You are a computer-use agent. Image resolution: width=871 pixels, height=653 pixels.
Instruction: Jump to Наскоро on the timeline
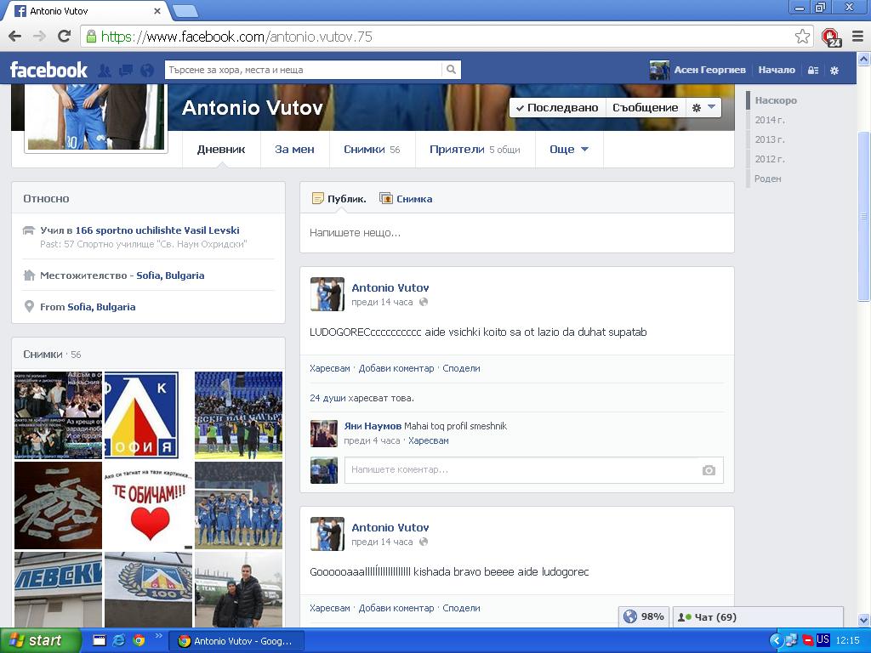pyautogui.click(x=776, y=100)
